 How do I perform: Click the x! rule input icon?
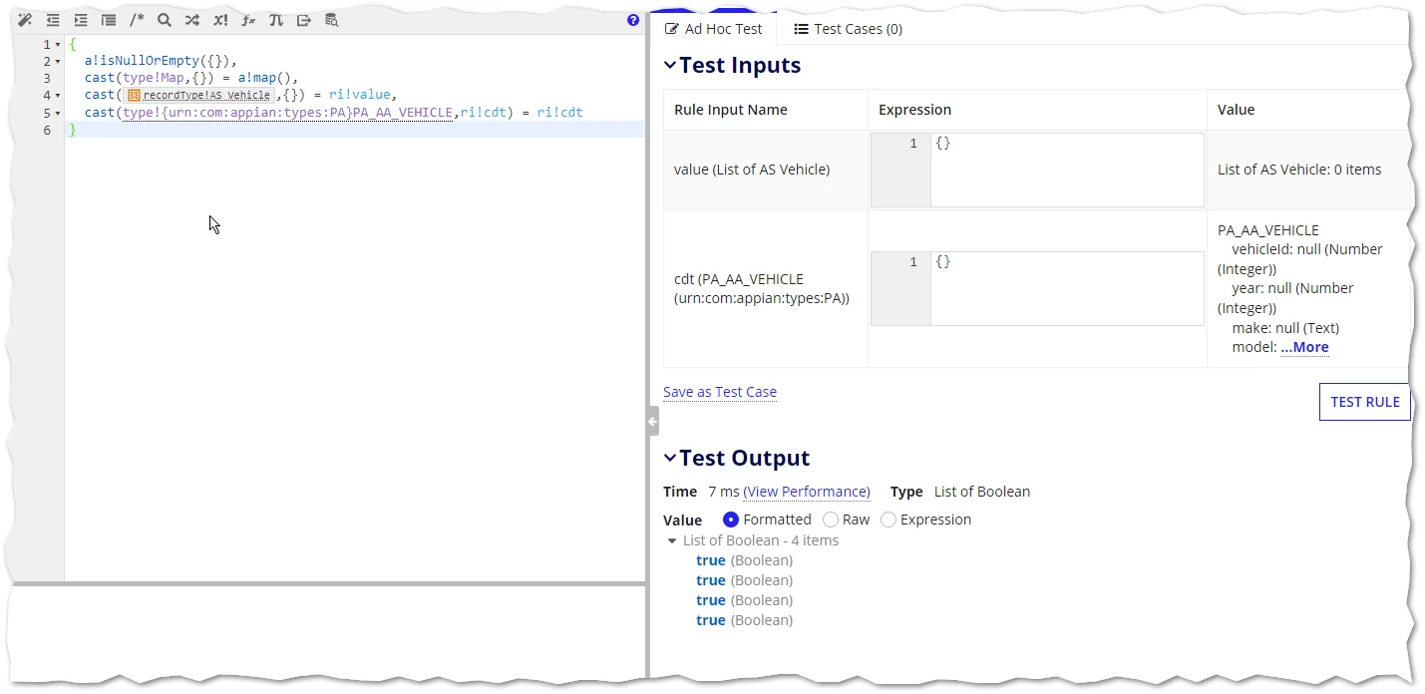pos(220,20)
